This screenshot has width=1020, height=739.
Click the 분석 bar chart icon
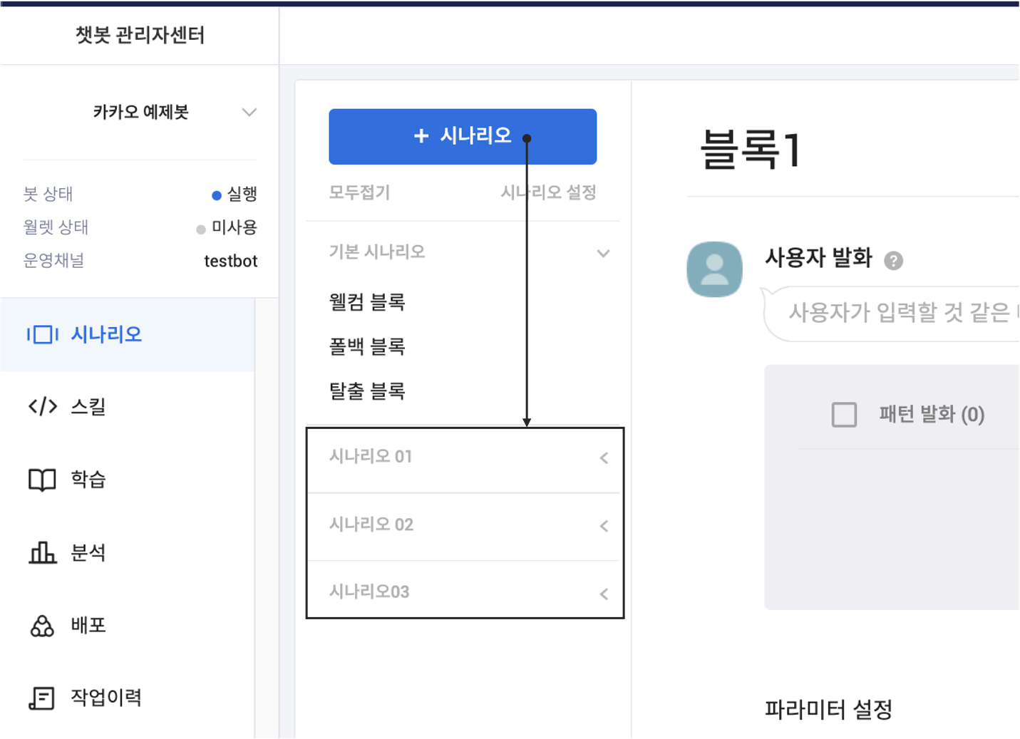(x=42, y=552)
